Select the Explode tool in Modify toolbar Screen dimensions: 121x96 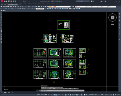(x=120, y=40)
